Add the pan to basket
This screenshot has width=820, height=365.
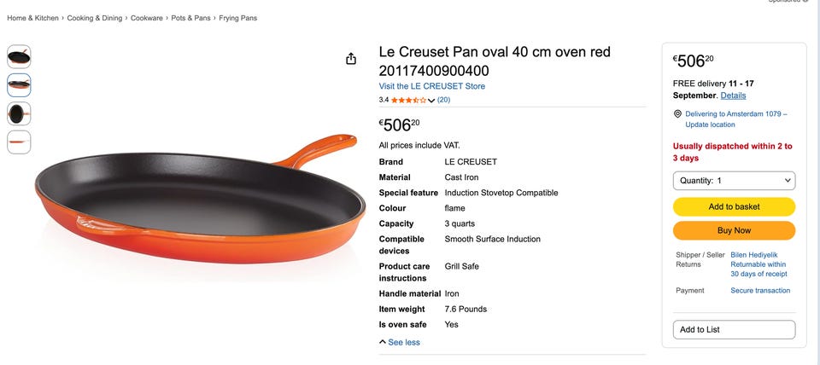(x=734, y=206)
